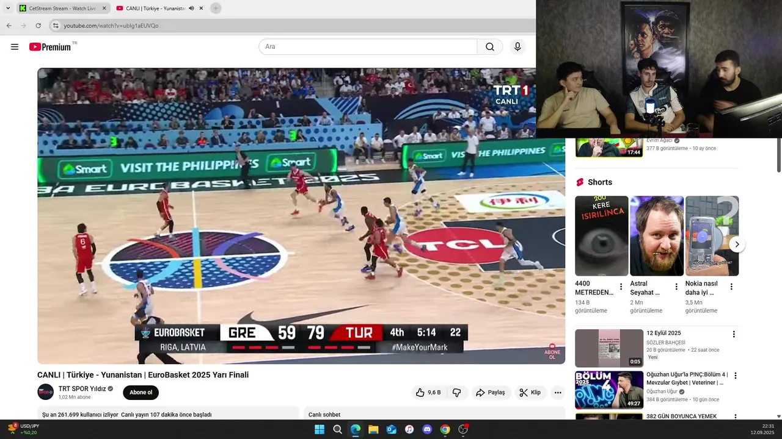Go forward with browser forward arrow
The height and width of the screenshot is (439, 782).
click(23, 26)
